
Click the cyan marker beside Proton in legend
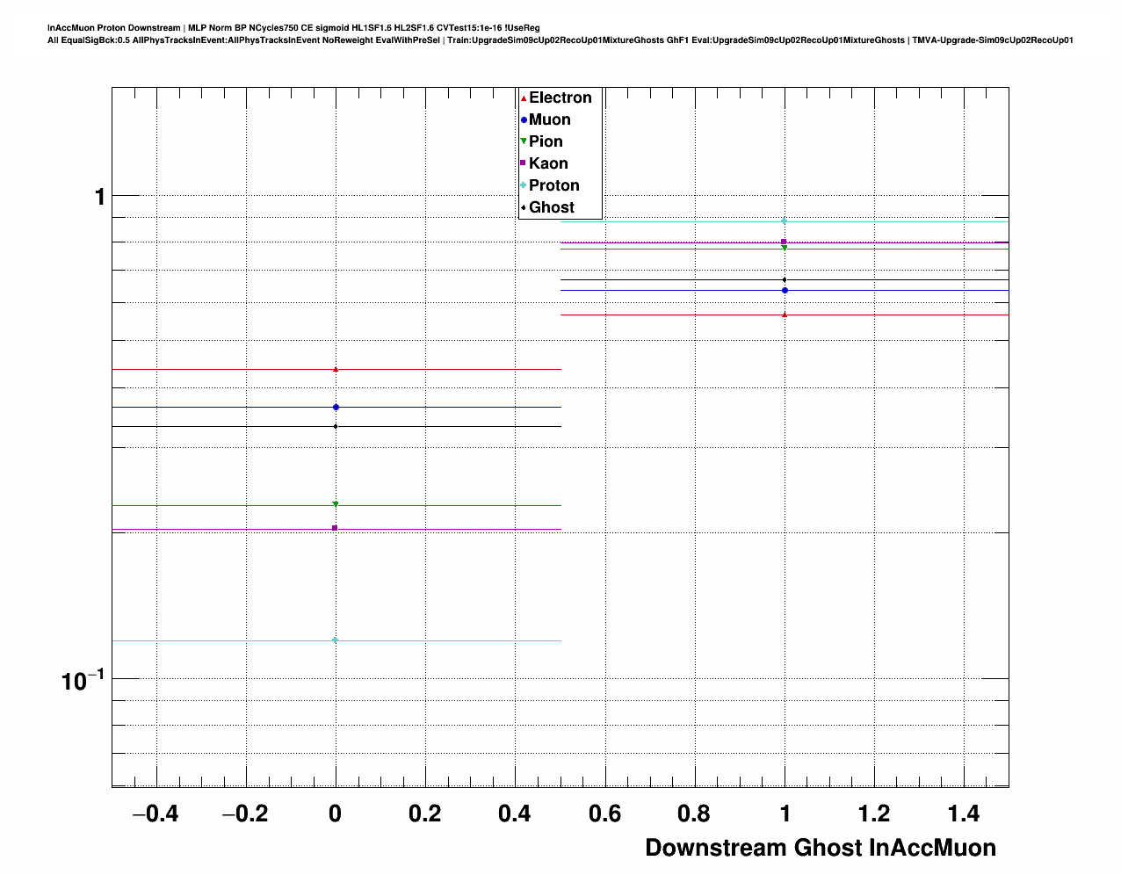(524, 185)
